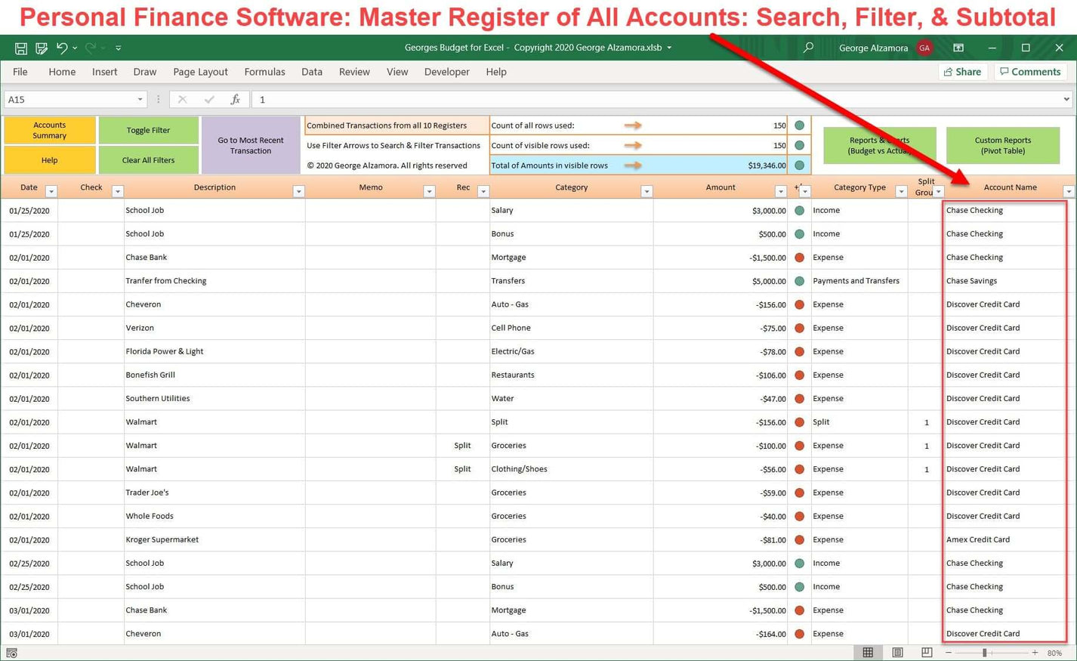Click the Enter checkmark icon in the formula bar
Image resolution: width=1077 pixels, height=661 pixels.
tap(208, 99)
